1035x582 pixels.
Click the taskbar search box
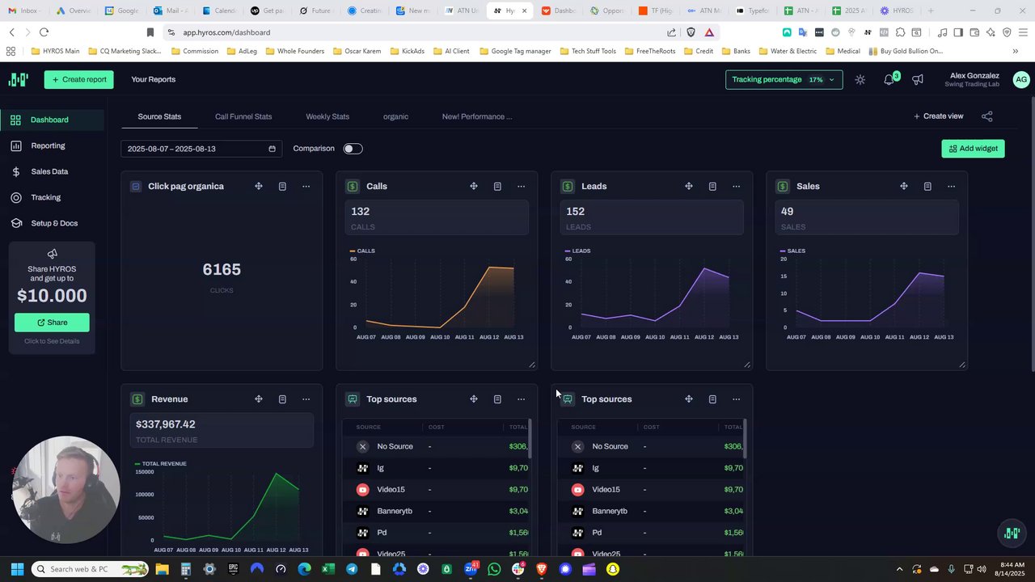pos(91,569)
